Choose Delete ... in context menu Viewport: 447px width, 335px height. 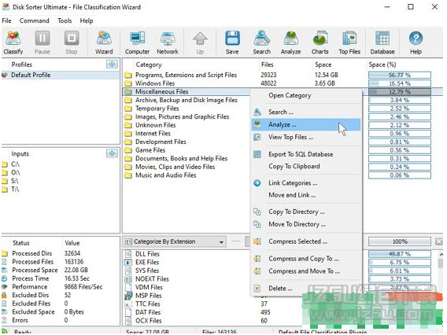[x=305, y=288]
